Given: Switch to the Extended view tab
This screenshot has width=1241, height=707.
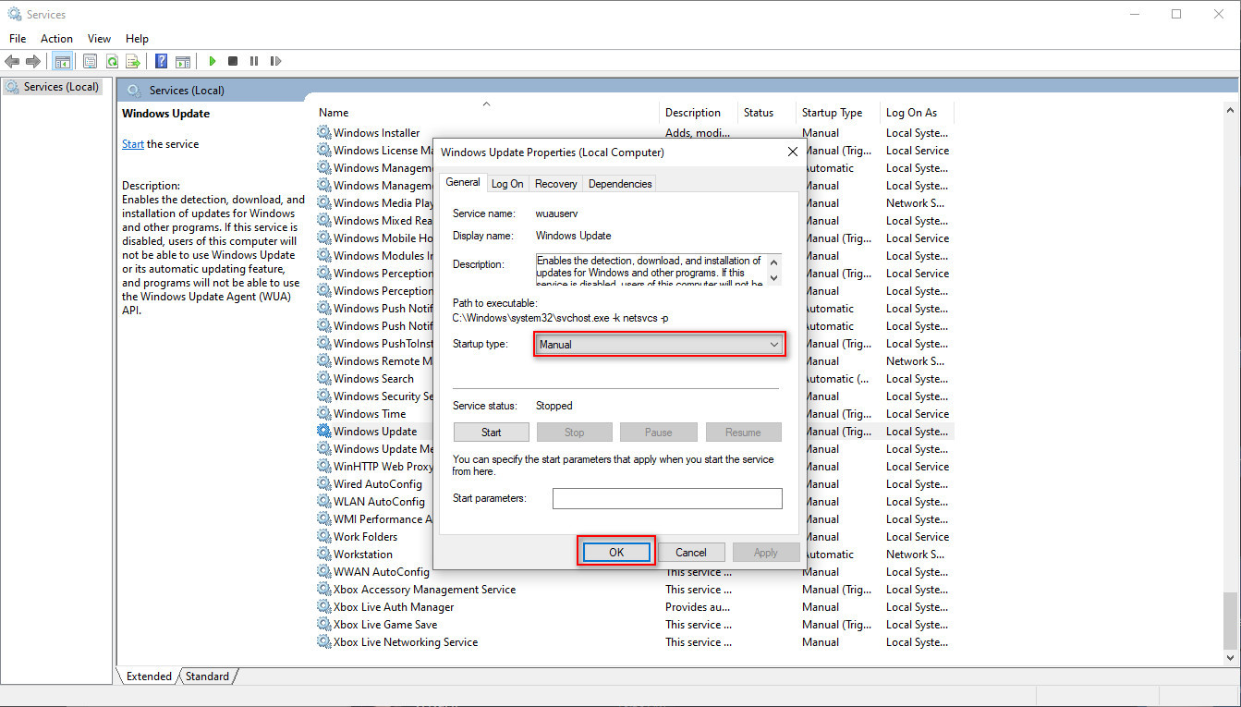Looking at the screenshot, I should (x=149, y=677).
